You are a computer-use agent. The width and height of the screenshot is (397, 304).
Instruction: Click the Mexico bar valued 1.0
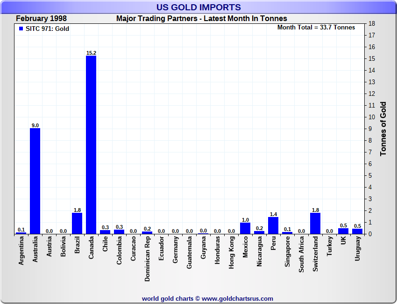tap(245, 228)
